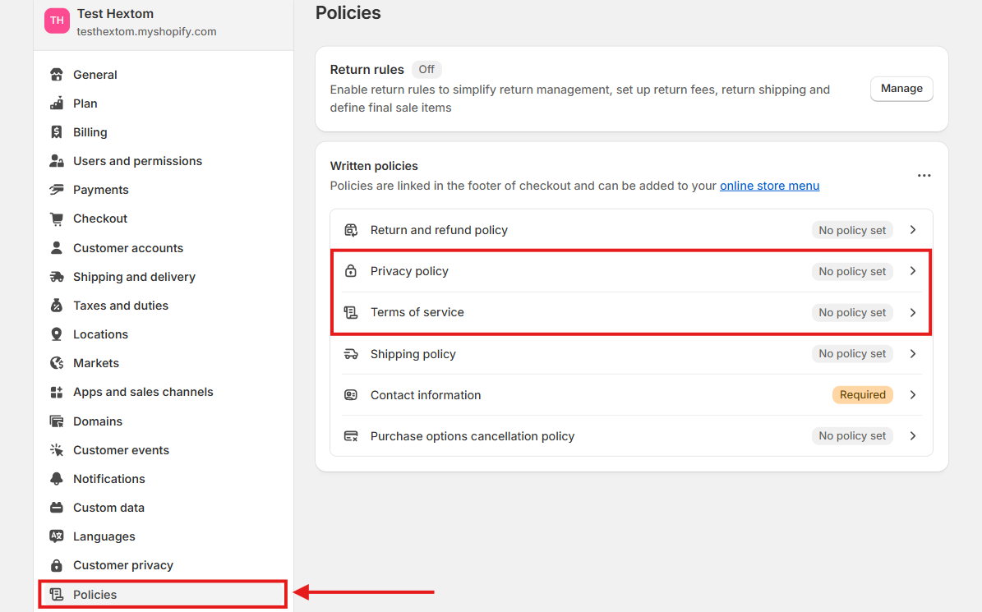Click No policy set badge for Privacy policy
982x612 pixels.
coord(851,272)
